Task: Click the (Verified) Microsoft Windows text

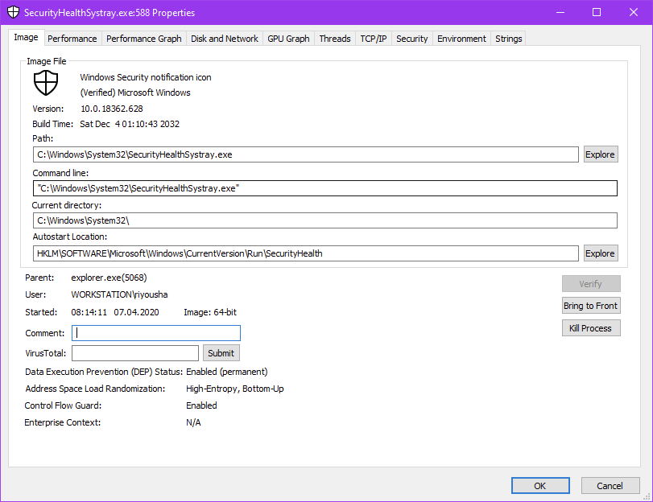Action: coord(135,93)
